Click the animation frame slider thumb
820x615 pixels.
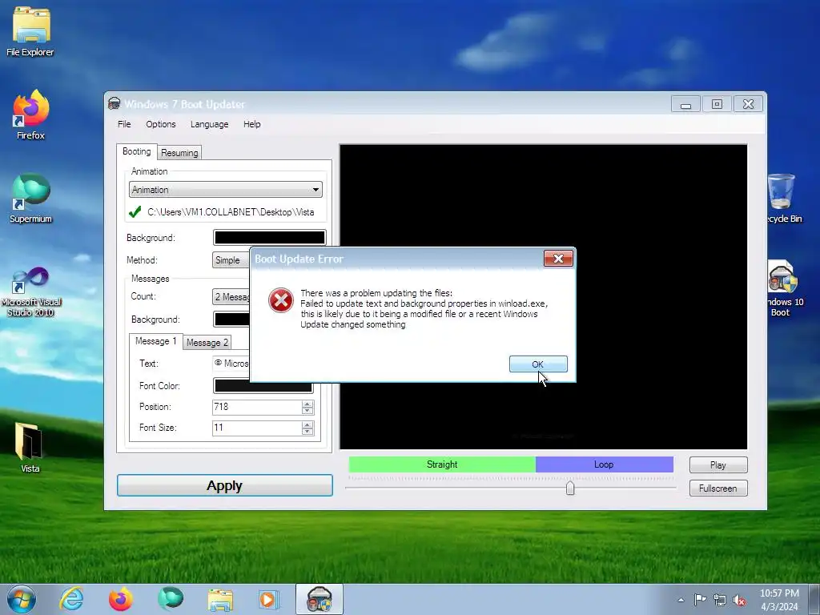570,488
